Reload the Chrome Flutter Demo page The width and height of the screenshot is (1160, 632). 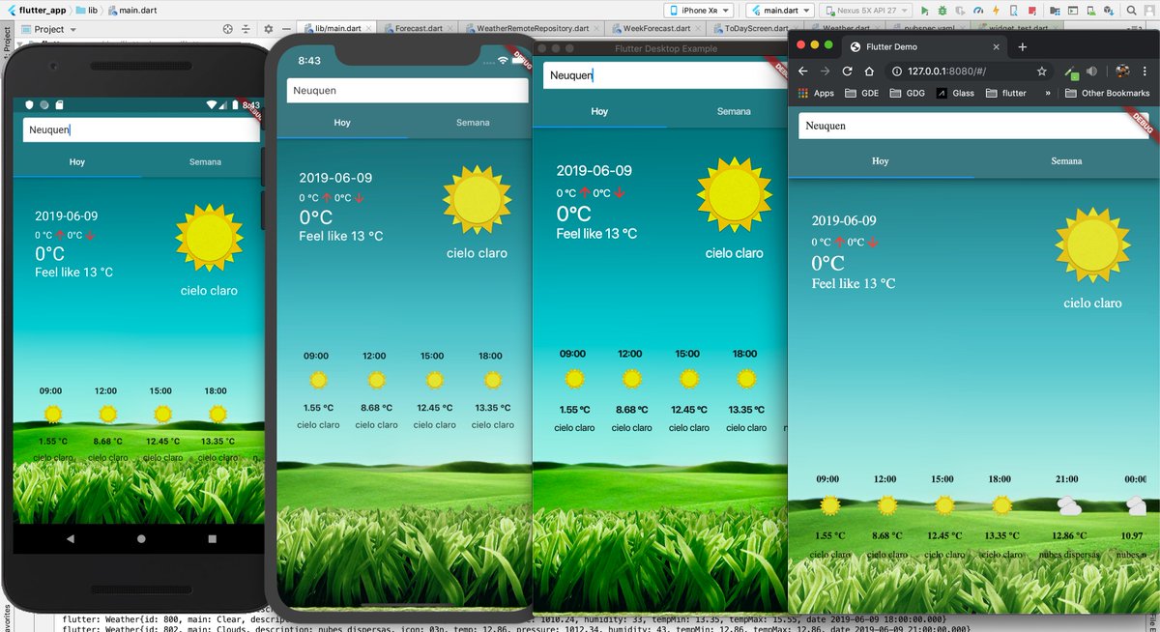[847, 71]
